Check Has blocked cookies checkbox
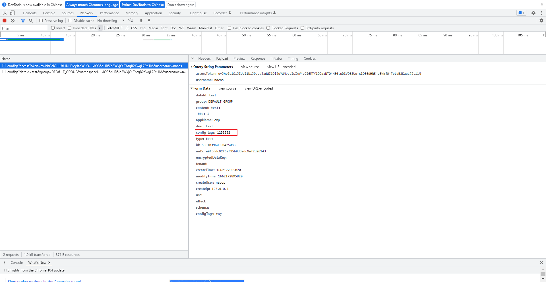546x282 pixels. [x=229, y=28]
